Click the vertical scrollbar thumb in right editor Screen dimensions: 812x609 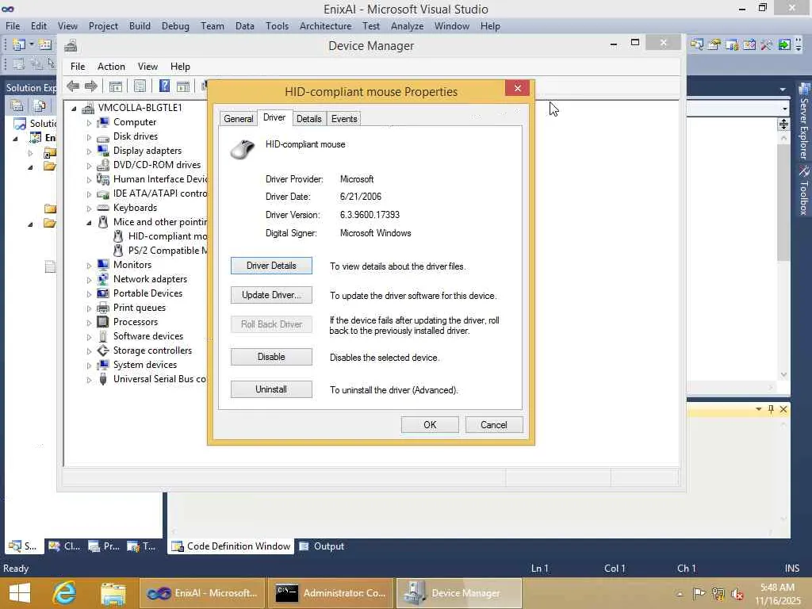pyautogui.click(x=783, y=201)
